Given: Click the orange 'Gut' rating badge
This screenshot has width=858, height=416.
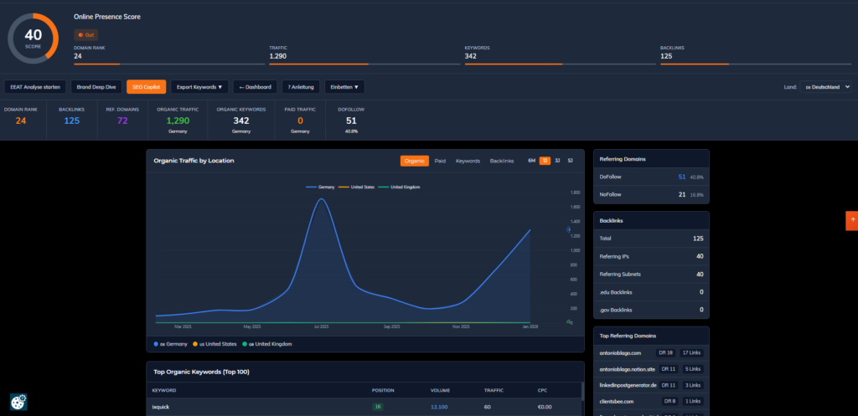Looking at the screenshot, I should point(85,34).
